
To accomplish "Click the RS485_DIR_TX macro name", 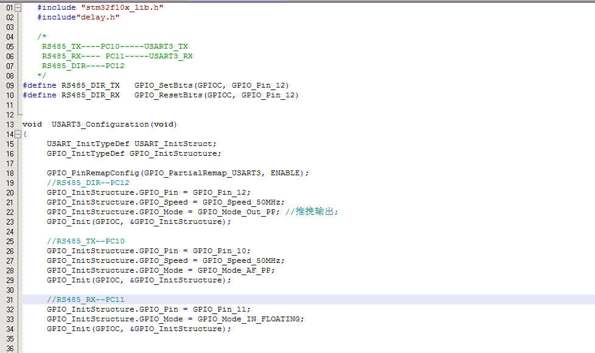I will [x=90, y=85].
